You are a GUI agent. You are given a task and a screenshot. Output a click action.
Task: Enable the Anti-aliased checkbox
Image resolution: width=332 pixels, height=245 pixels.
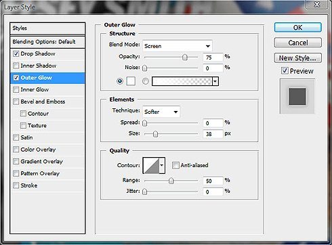[x=175, y=165]
